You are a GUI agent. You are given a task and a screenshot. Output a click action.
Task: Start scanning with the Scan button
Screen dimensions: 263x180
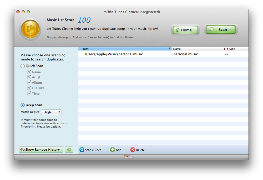tap(221, 29)
